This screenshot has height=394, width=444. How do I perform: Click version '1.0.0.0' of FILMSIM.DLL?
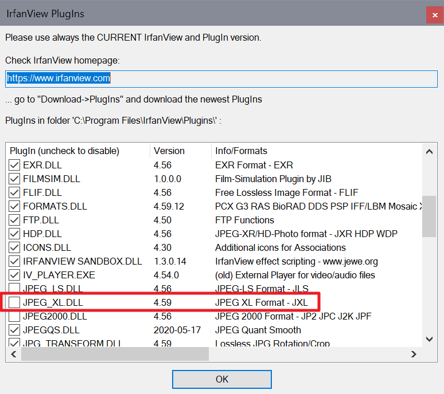click(x=168, y=179)
